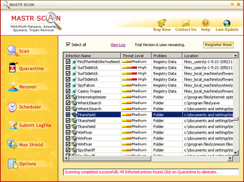Click the horizontal scrollbar thumb
The image size is (244, 182).
(x=110, y=158)
